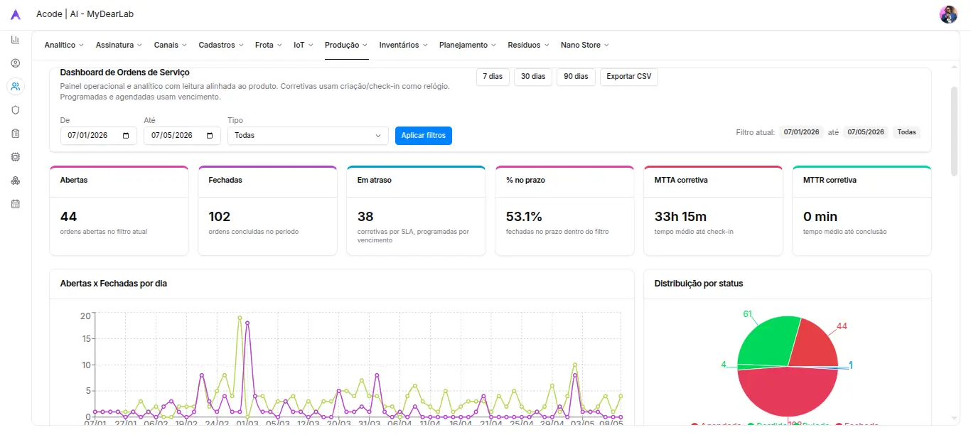This screenshot has width=971, height=435.
Task: Click the scrollbar up arrow
Action: (x=954, y=65)
